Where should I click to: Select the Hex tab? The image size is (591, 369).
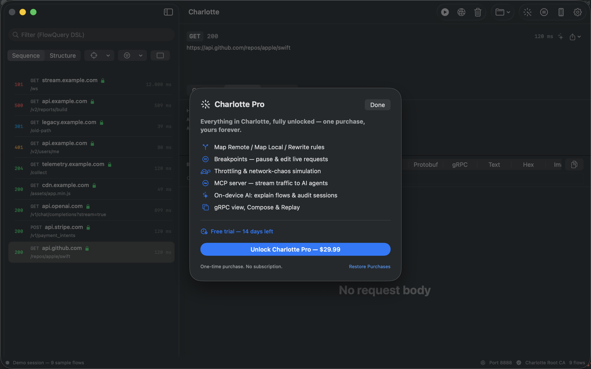coord(528,165)
